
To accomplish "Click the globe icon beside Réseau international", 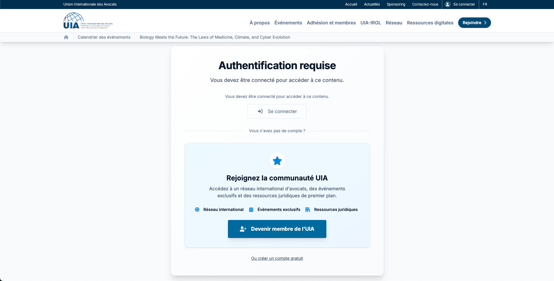I will tap(197, 210).
